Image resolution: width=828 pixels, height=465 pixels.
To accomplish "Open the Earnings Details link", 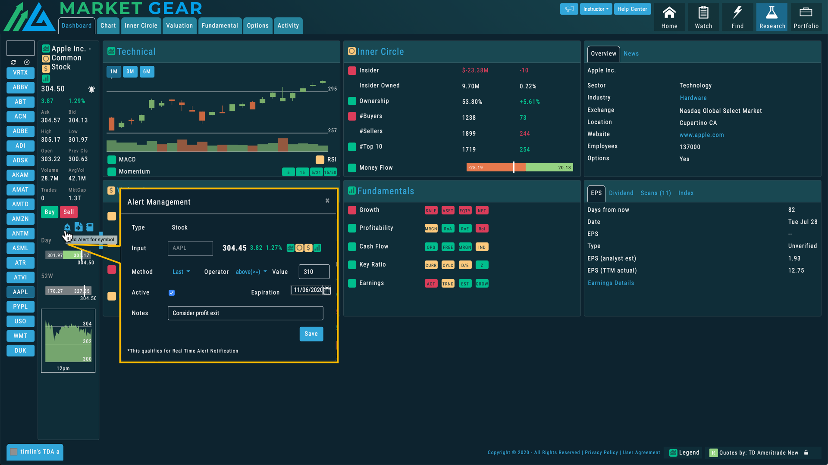I will click(x=611, y=283).
